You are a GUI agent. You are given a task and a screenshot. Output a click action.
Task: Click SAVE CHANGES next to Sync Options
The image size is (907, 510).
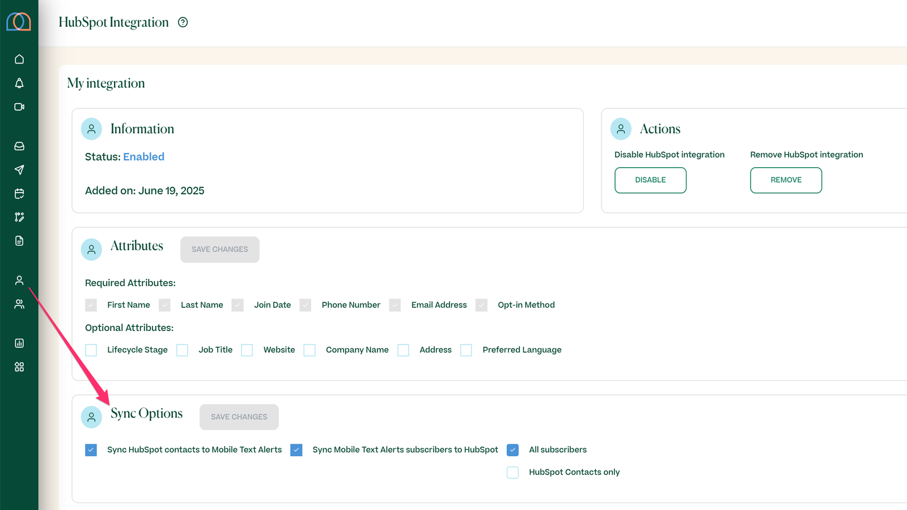coord(239,417)
